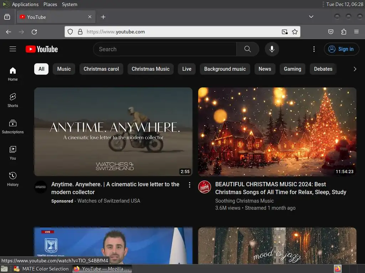Open Shorts in the sidebar

click(13, 100)
